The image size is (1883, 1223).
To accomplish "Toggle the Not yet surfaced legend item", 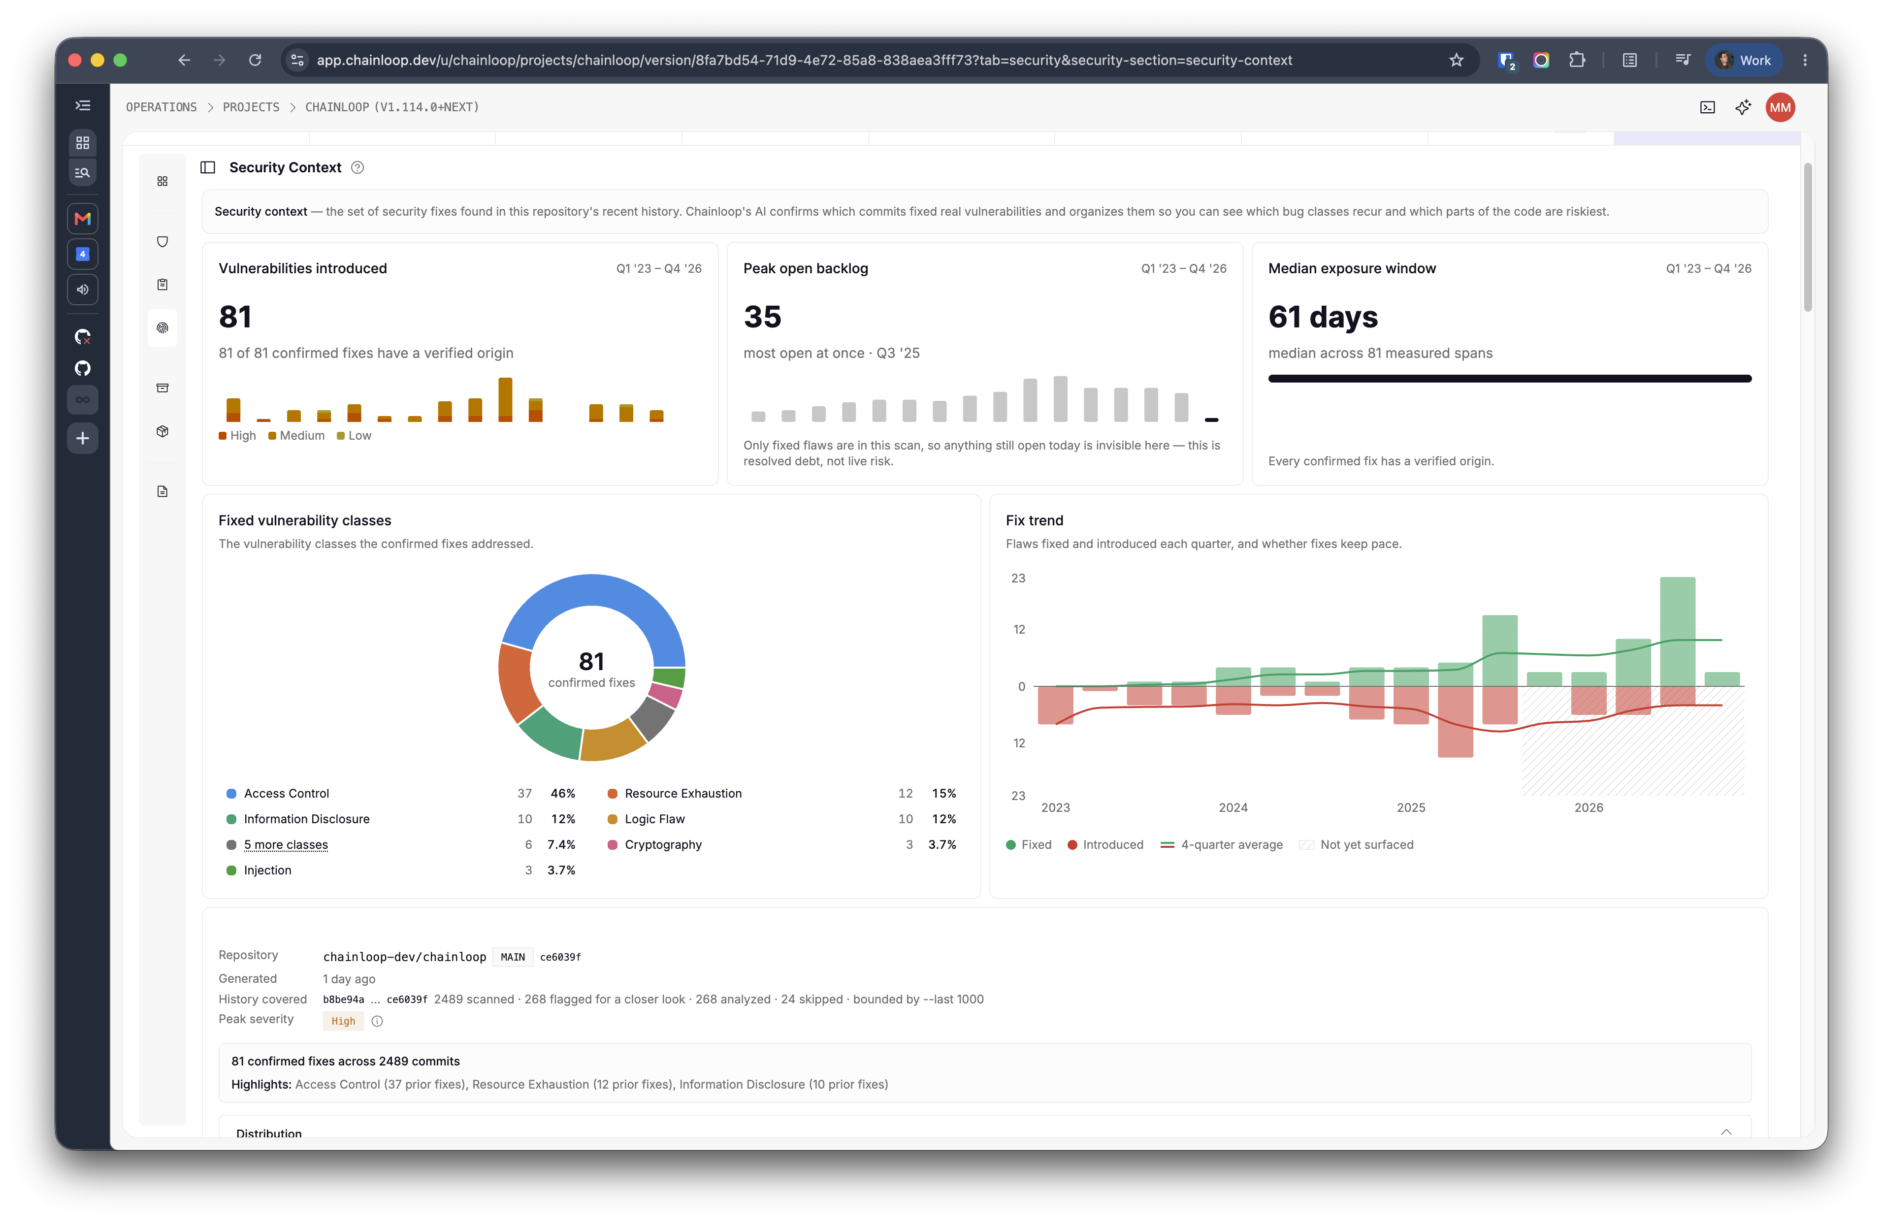I will pyautogui.click(x=1357, y=845).
